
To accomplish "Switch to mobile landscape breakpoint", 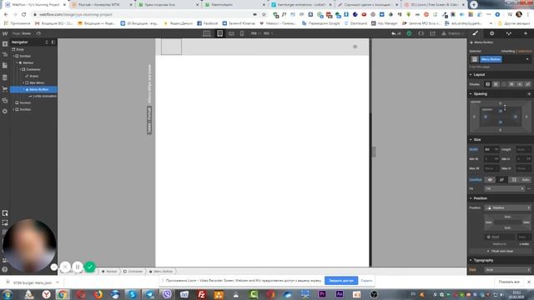I will coord(231,33).
